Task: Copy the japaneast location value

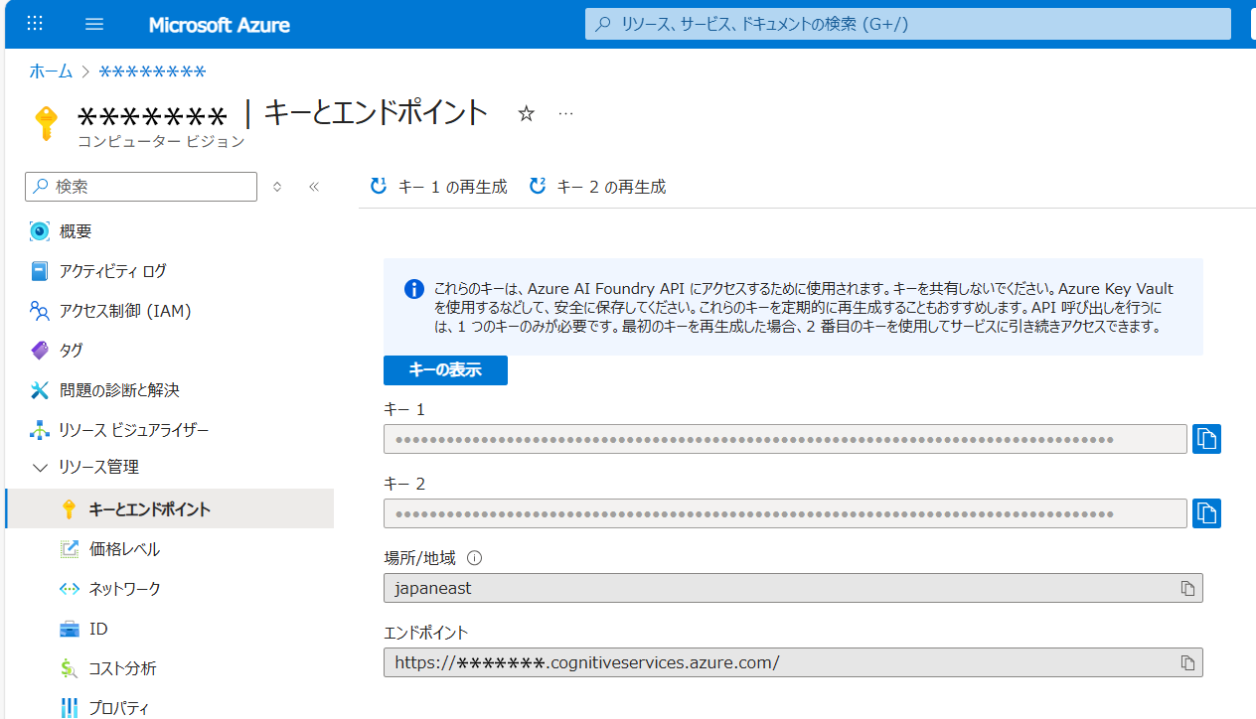Action: click(1187, 588)
